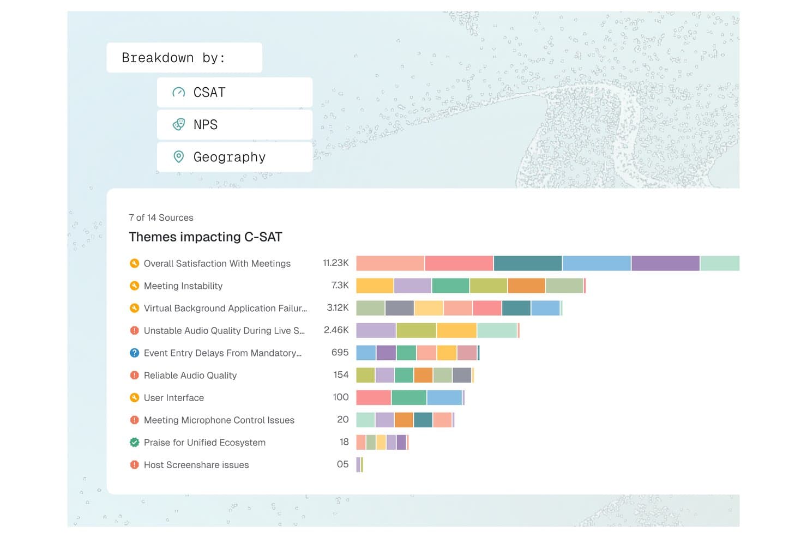Open the Meeting Instability theme
The height and width of the screenshot is (538, 807).
click(183, 286)
